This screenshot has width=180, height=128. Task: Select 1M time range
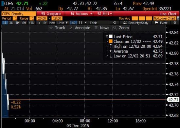(17, 23)
